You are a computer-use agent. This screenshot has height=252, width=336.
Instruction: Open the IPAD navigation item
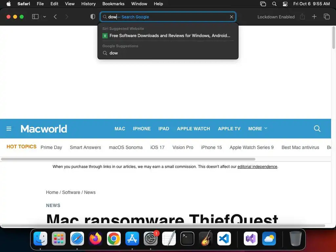tap(164, 129)
